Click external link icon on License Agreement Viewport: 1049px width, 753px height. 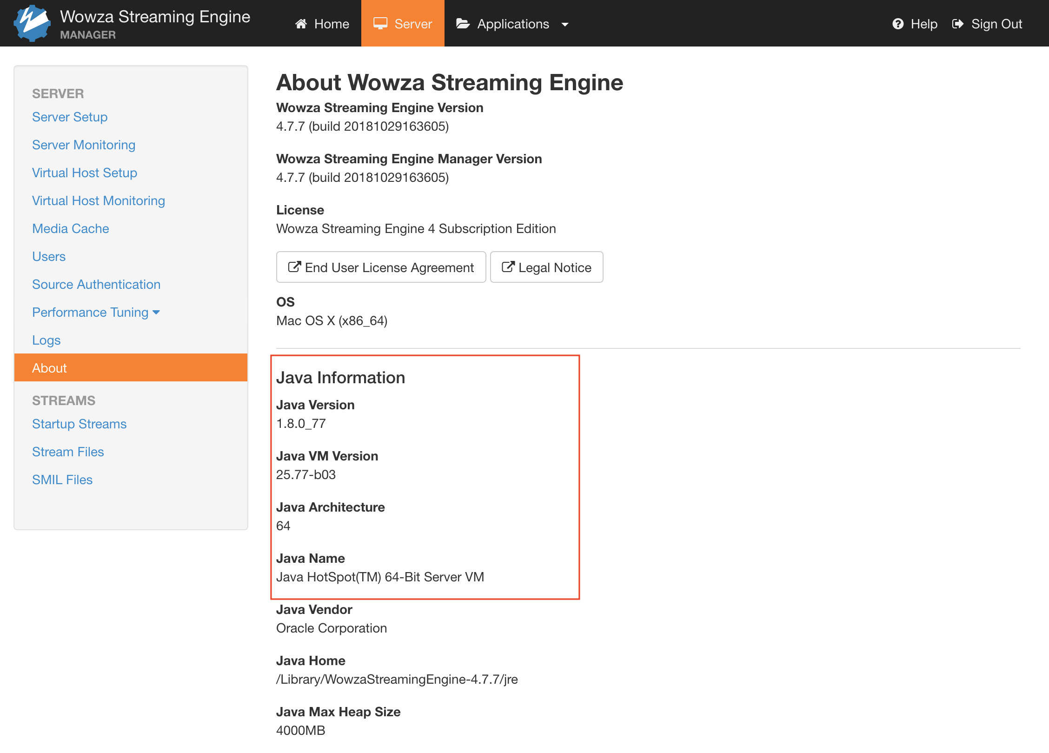pos(294,267)
